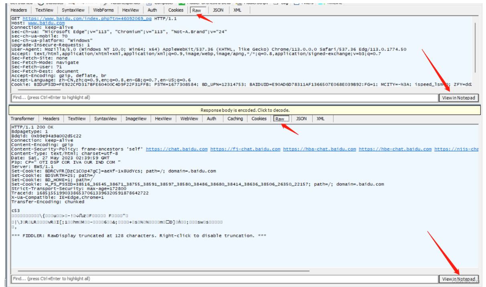This screenshot has width=486, height=287.
Task: Focus the response Find input field
Action: (x=225, y=279)
